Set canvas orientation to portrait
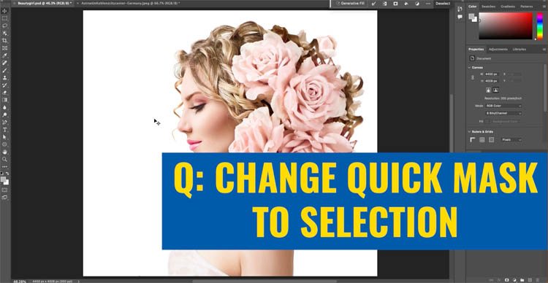 488,90
